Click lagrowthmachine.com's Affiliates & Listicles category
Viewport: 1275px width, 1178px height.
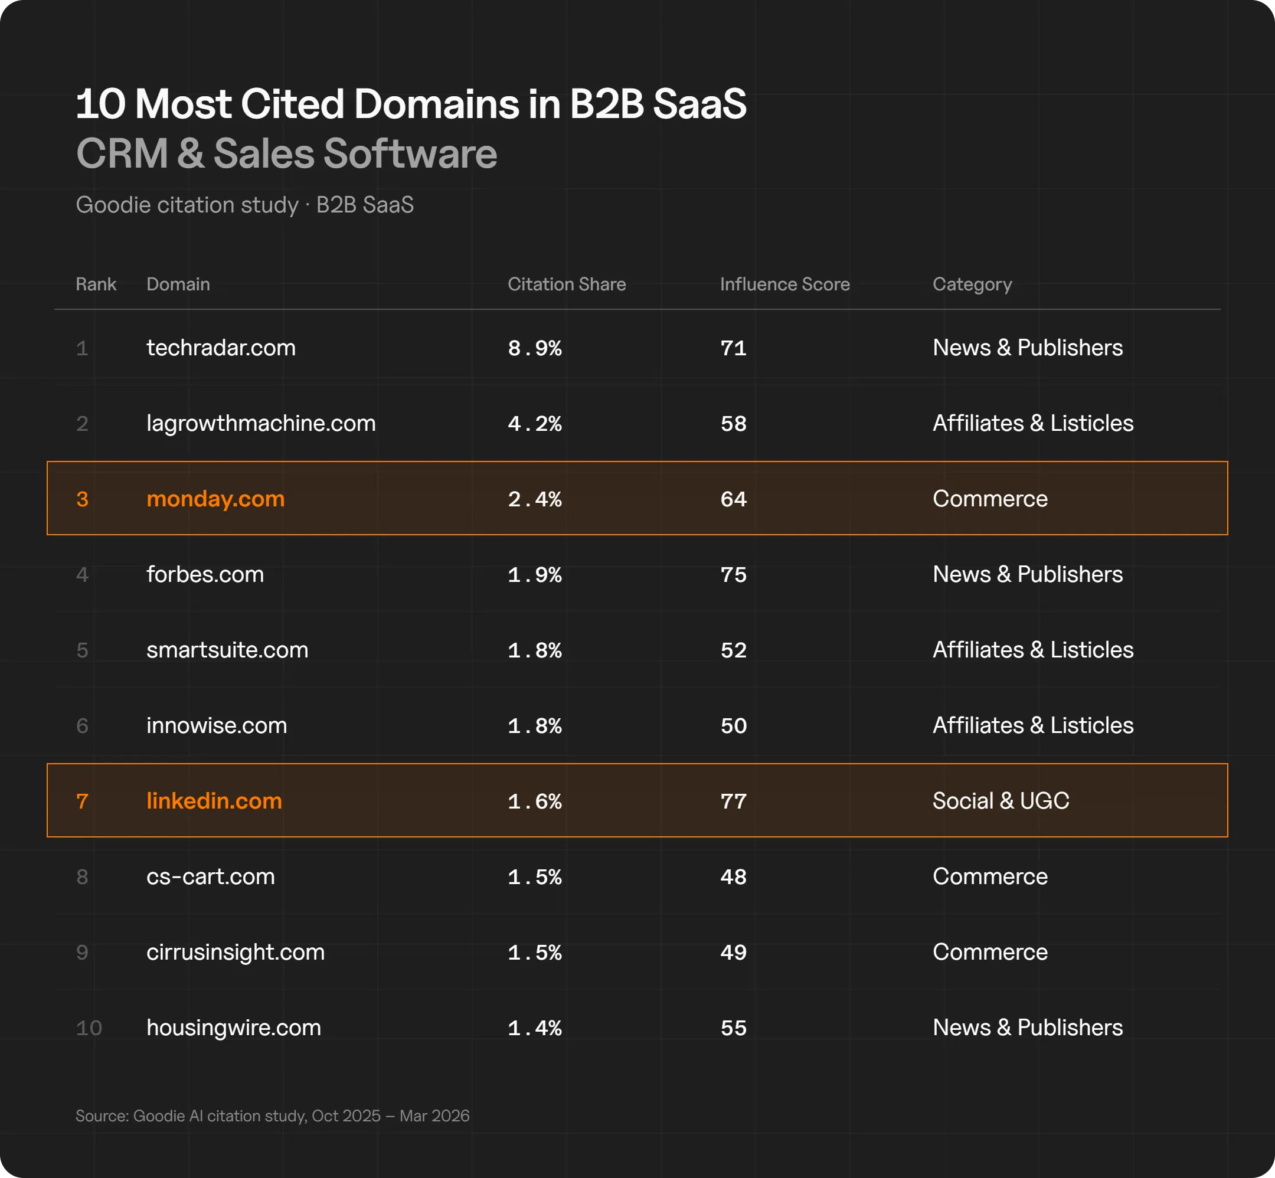point(1033,423)
